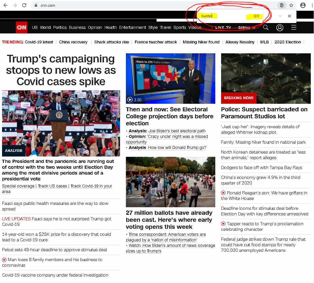Open trending topic China recovery

coord(73,42)
